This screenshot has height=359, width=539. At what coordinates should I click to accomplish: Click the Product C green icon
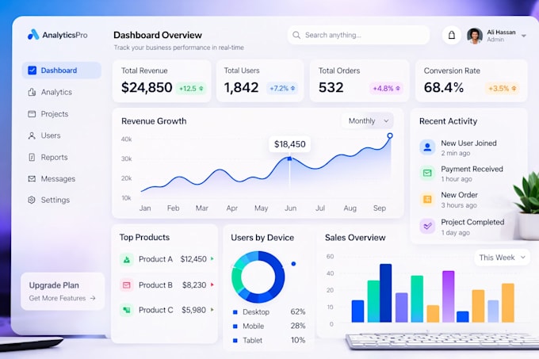coord(127,310)
